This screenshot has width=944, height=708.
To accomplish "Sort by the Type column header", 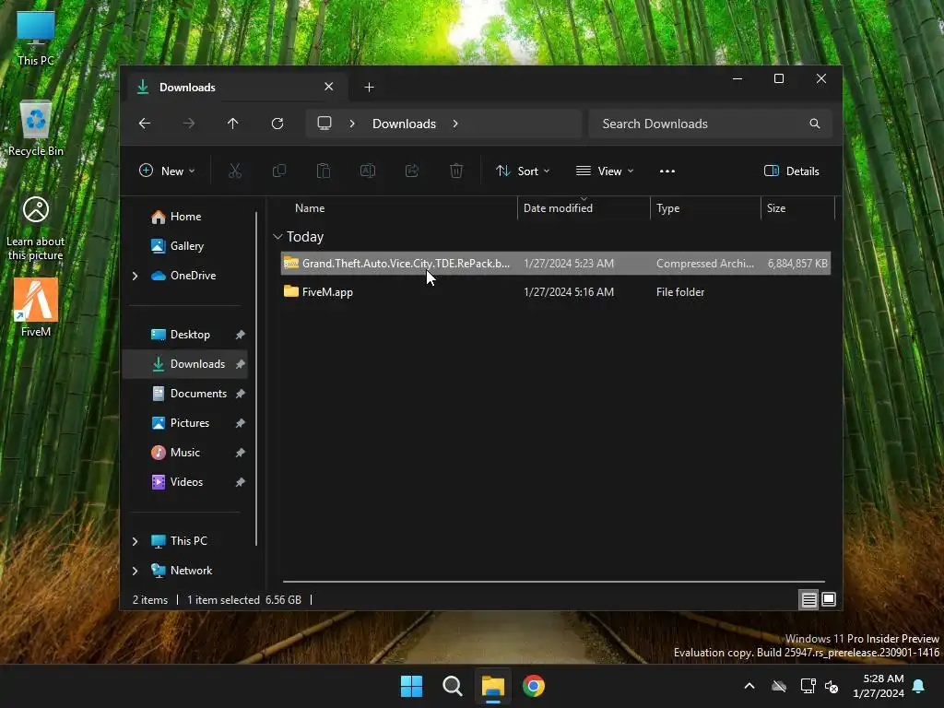I will 705,208.
